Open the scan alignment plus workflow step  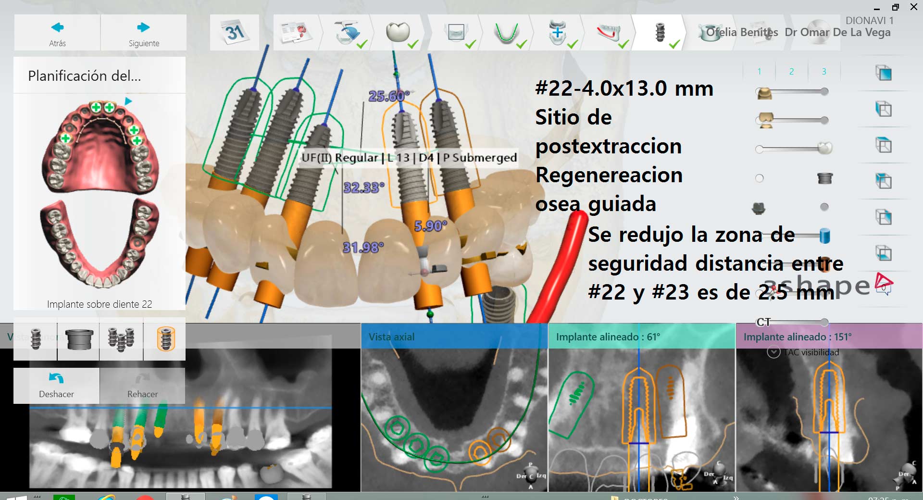[x=558, y=33]
